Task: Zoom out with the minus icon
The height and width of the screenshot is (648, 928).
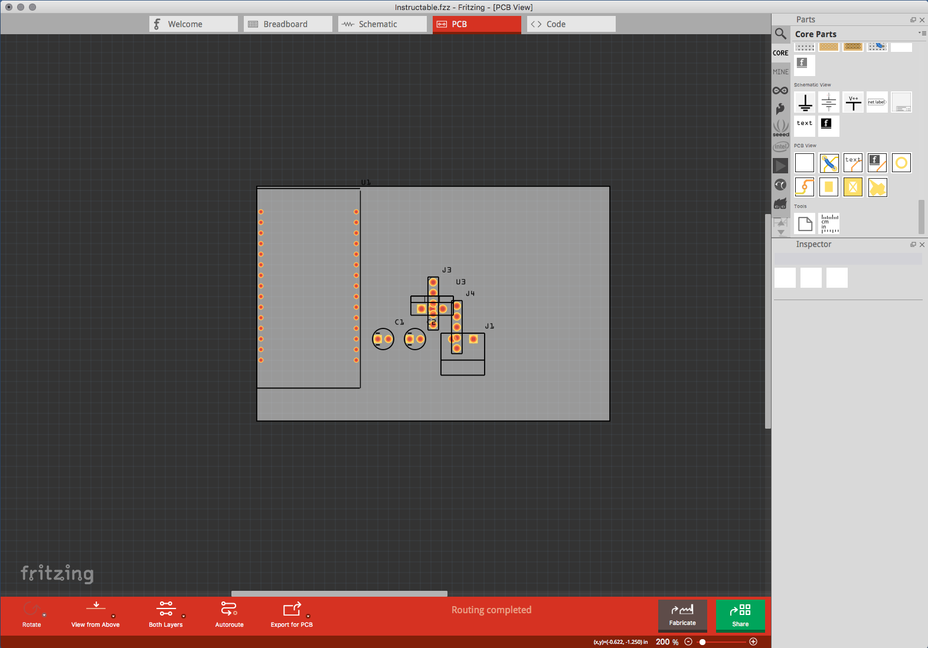Action: click(688, 642)
